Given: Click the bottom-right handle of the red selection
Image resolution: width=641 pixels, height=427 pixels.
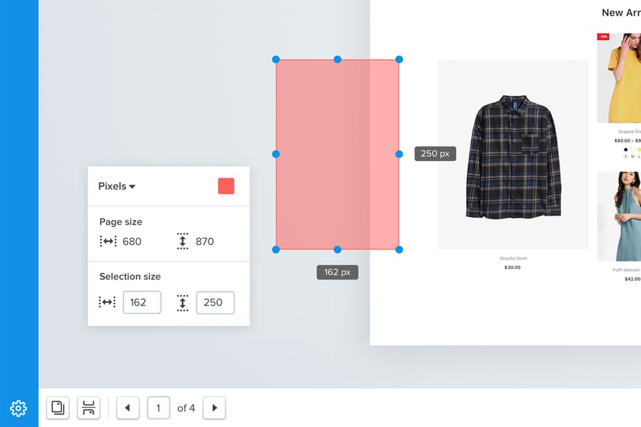Looking at the screenshot, I should click(x=399, y=249).
